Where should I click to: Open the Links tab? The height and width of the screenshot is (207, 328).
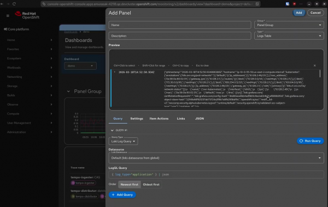tap(181, 119)
